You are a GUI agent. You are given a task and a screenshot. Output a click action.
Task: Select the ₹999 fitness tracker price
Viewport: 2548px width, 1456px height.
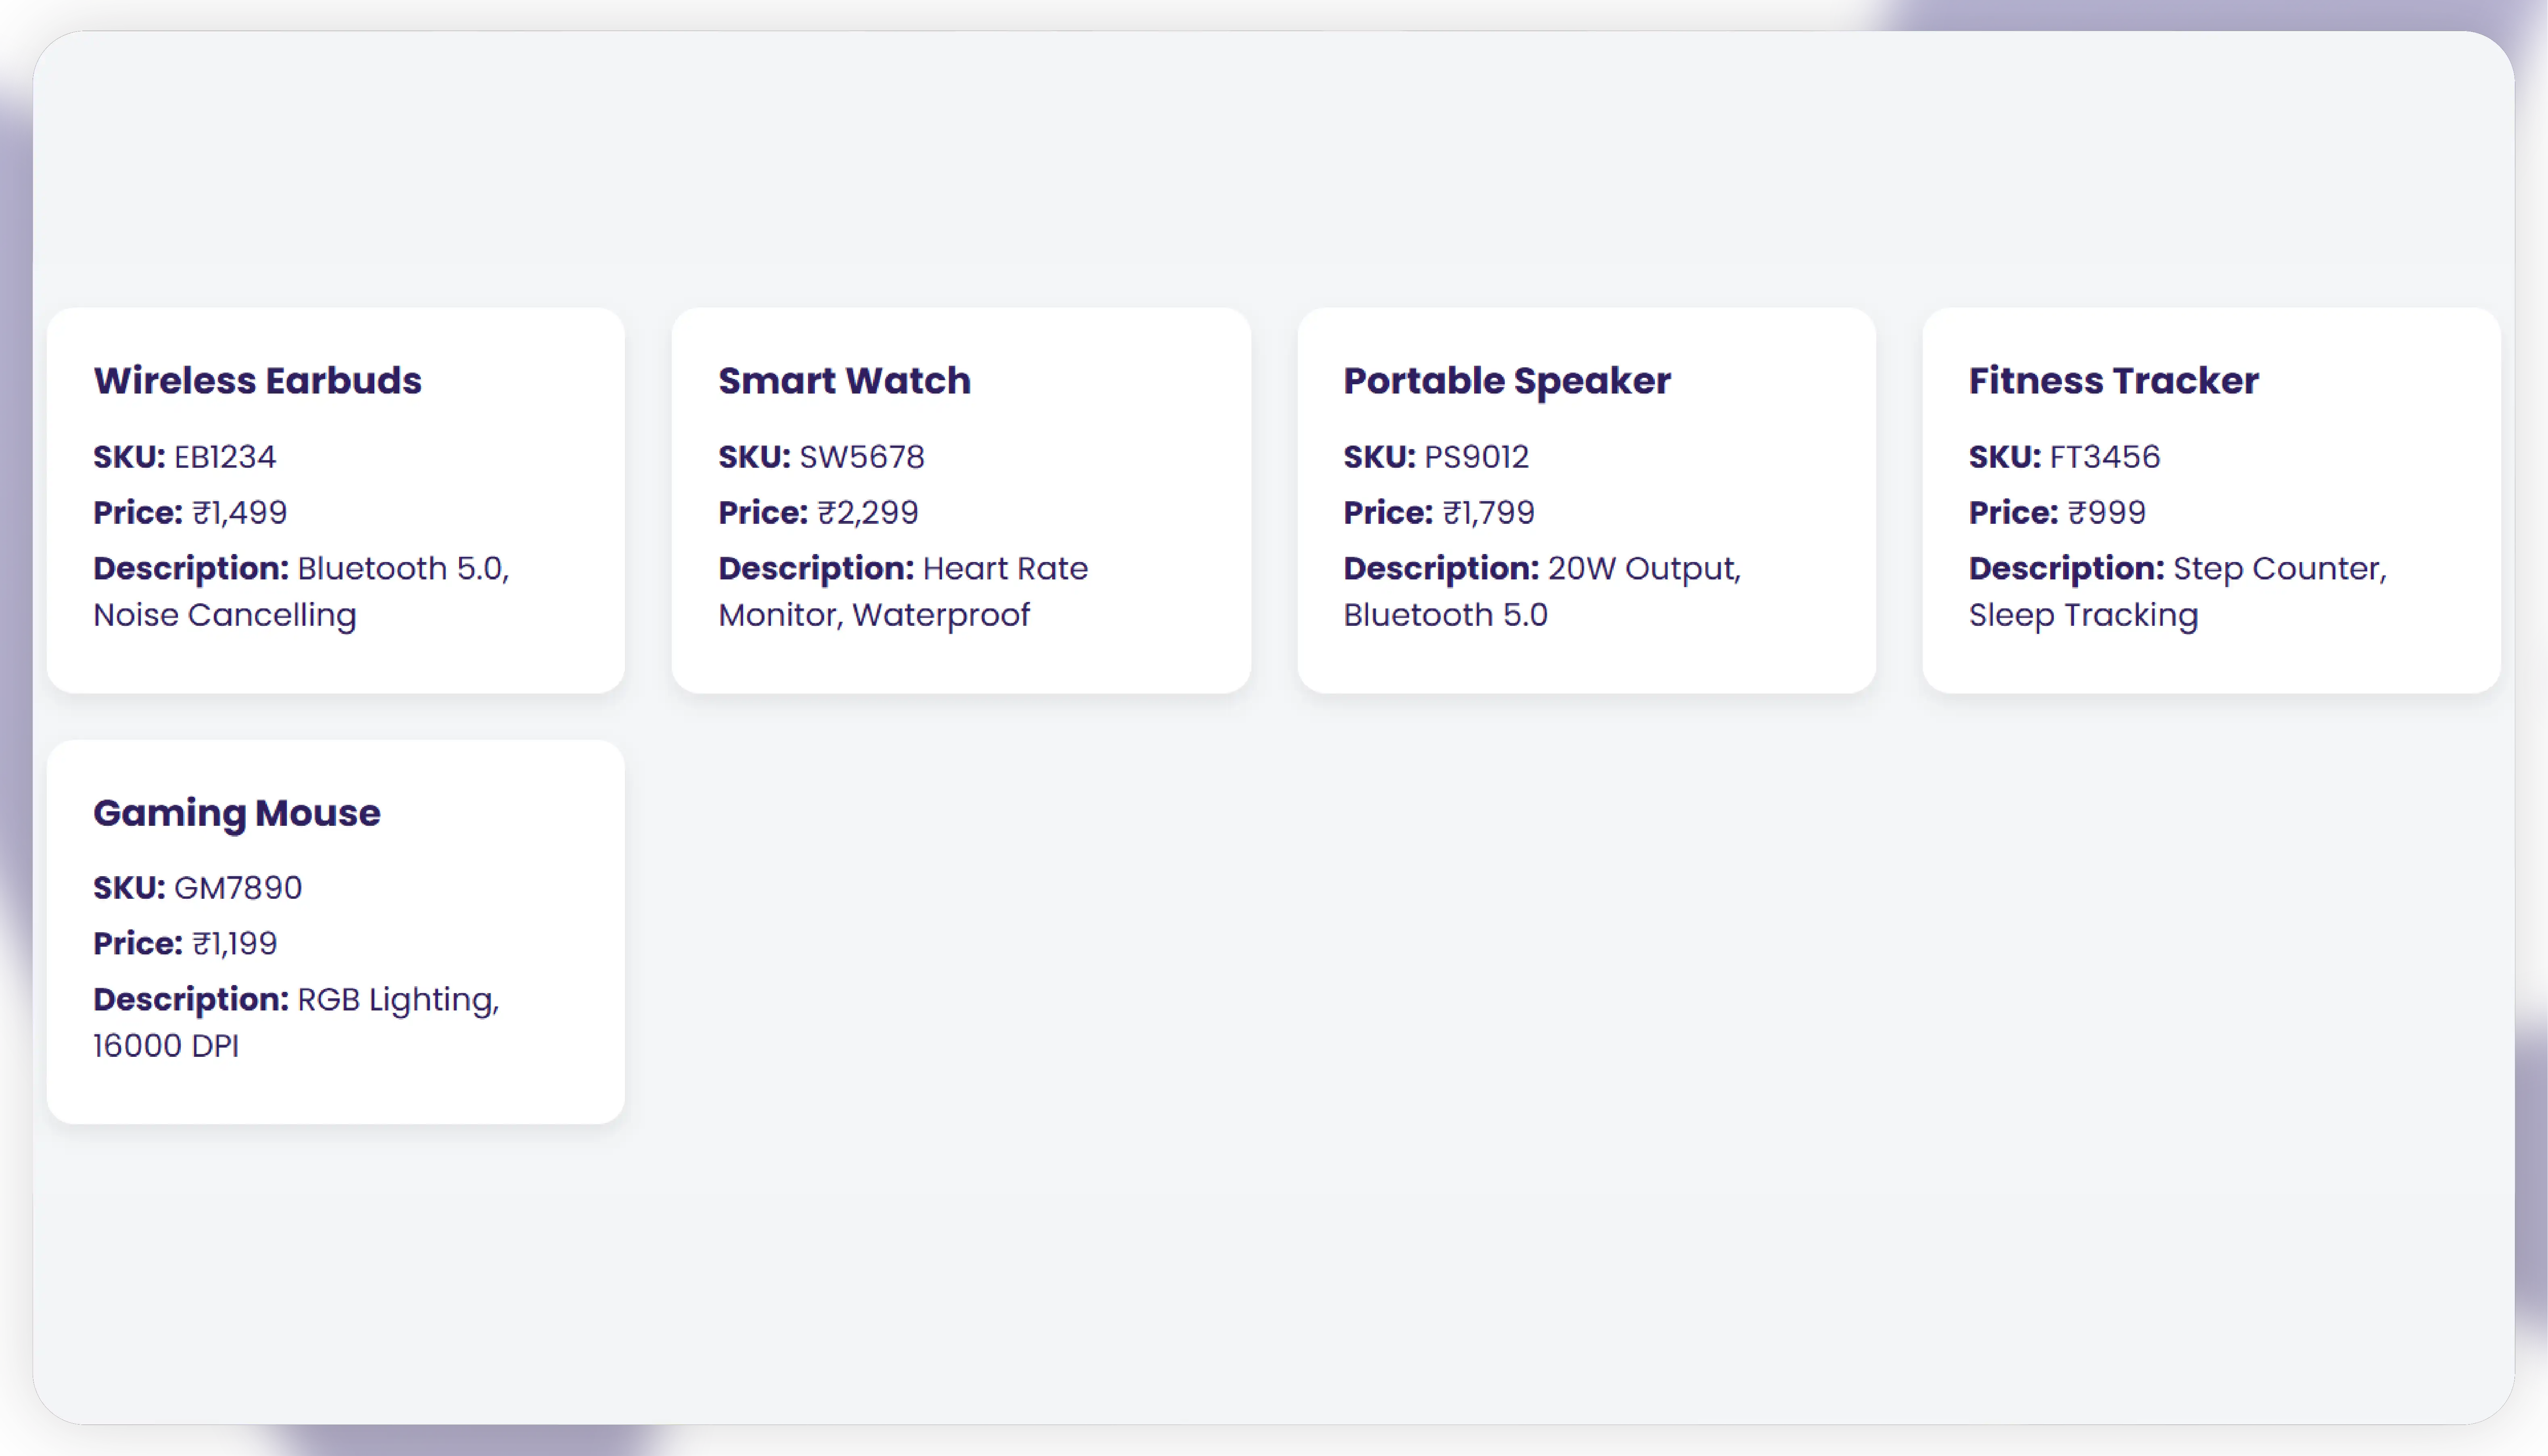click(x=2106, y=513)
